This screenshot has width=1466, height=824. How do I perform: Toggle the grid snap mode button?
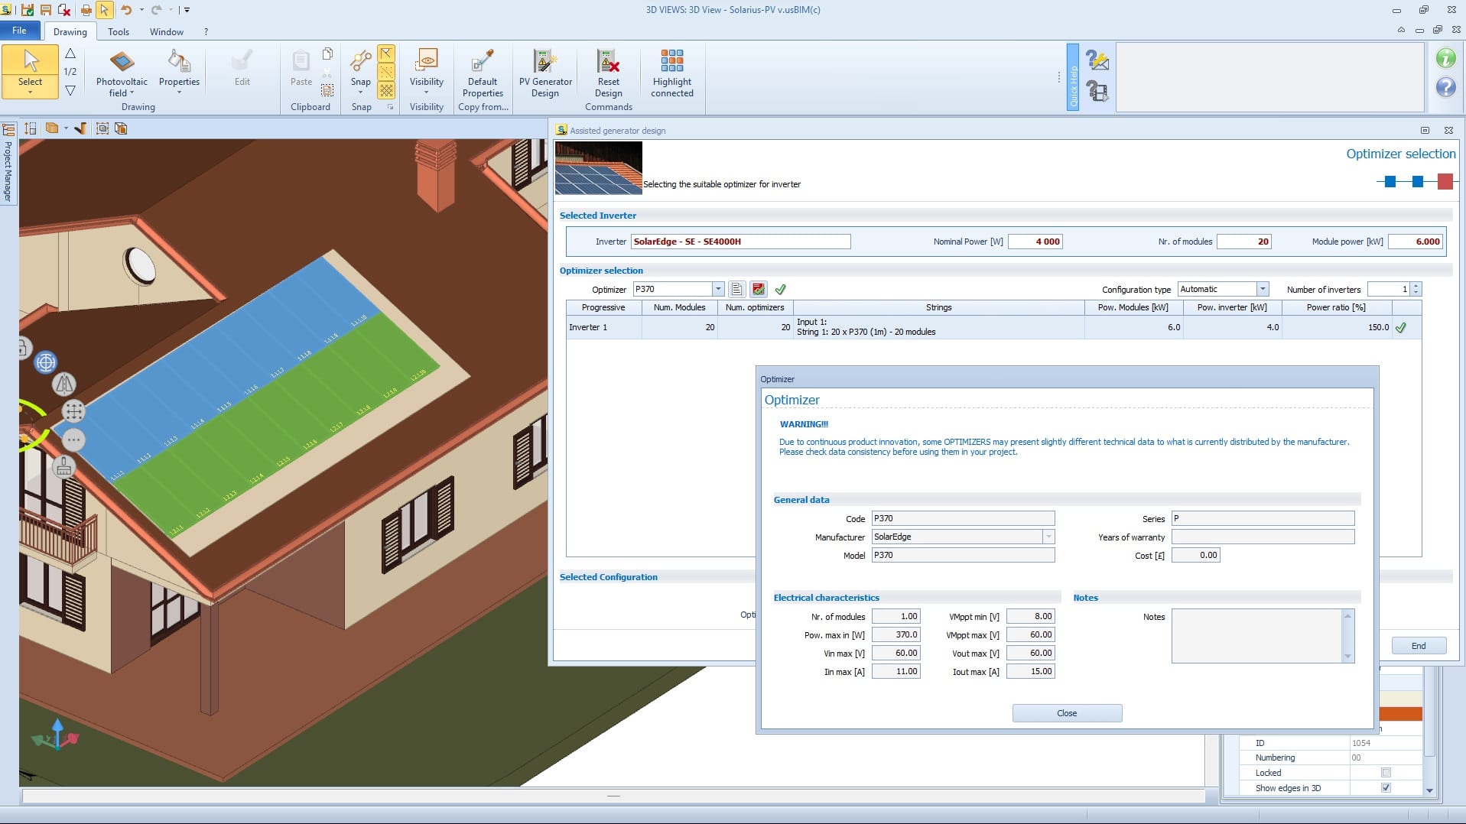tap(386, 90)
